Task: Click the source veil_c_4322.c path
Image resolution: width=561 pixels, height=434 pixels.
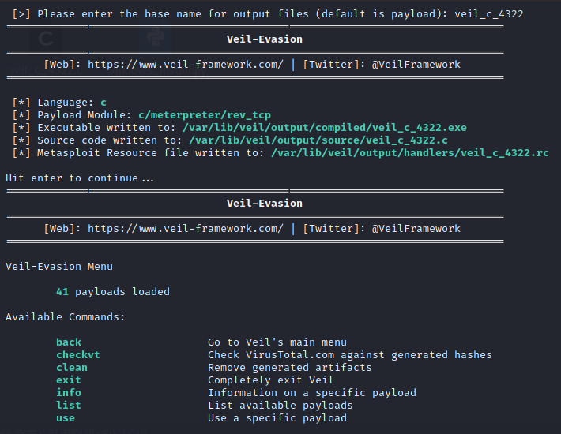Action: [x=318, y=140]
